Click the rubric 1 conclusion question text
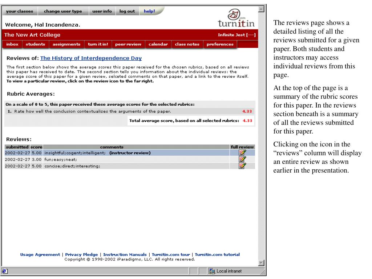 tap(92, 111)
